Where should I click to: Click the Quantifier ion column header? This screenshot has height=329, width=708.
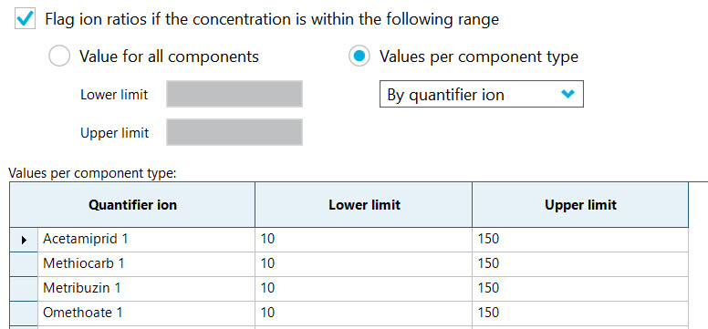coord(132,205)
